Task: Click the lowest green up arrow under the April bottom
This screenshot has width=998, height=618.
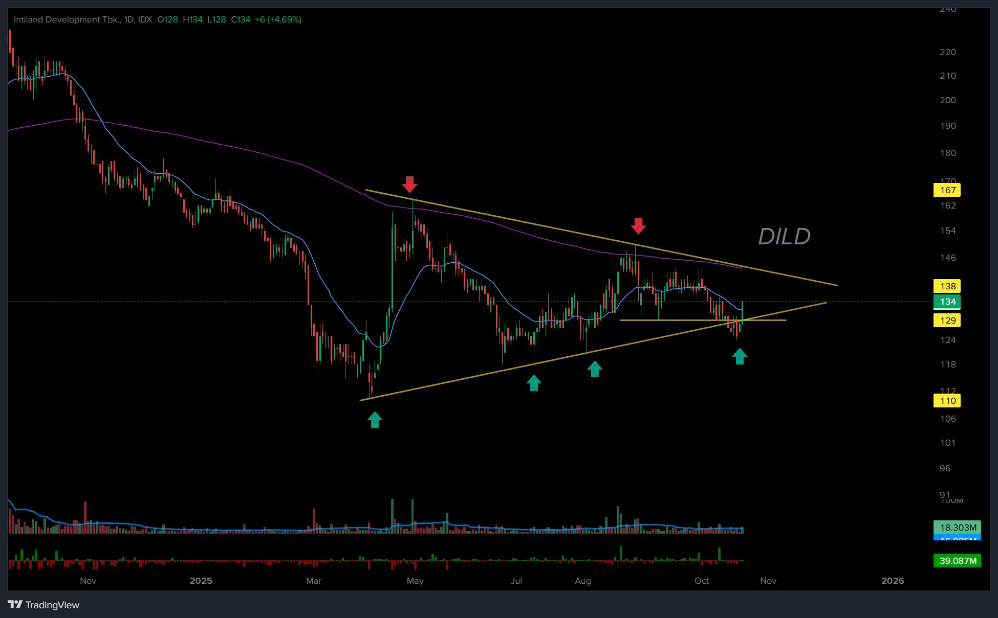Action: (375, 420)
